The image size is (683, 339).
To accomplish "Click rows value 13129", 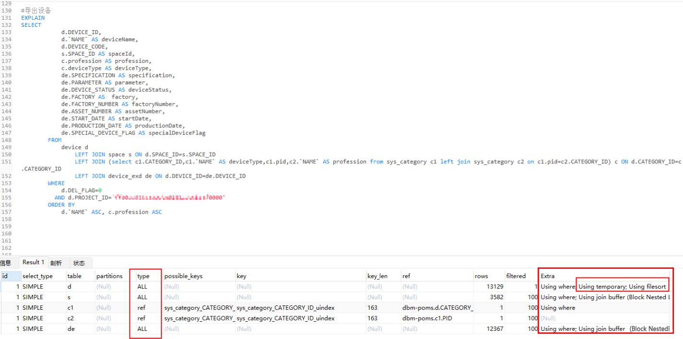I will [x=489, y=287].
